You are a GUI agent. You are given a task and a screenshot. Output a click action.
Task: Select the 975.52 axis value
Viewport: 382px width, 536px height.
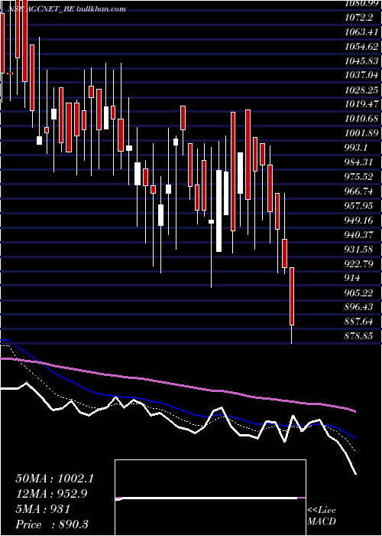click(x=359, y=176)
